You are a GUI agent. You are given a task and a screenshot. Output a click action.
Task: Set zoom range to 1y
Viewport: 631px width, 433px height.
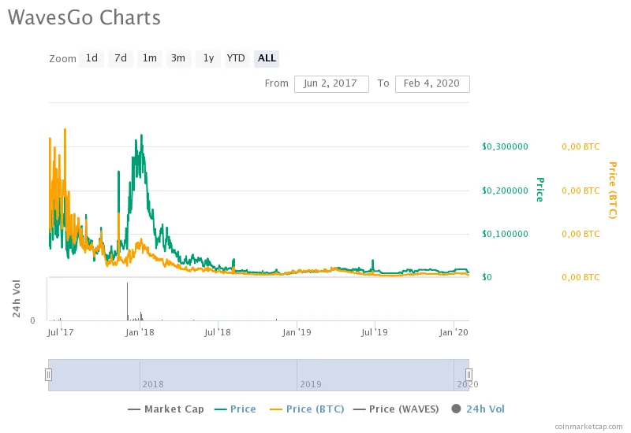pos(208,58)
